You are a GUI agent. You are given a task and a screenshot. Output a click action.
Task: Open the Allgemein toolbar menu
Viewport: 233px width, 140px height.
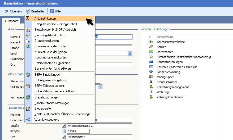pyautogui.click(x=13, y=11)
